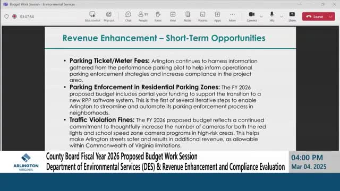Expand the Mic options arrow
The image size is (340, 191).
(282, 16)
